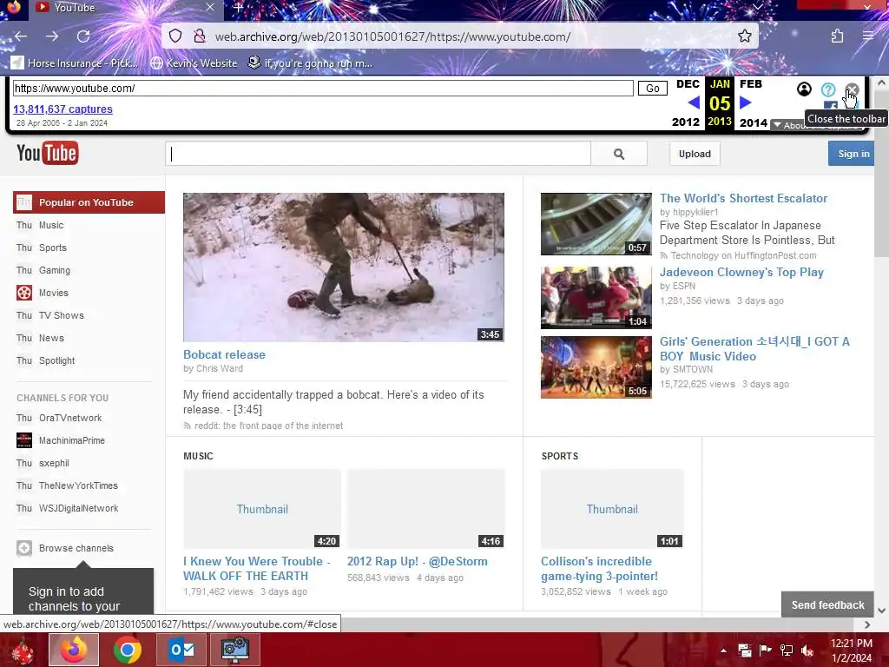
Task: Select Popular on YouTube sidebar item
Action: pos(89,202)
